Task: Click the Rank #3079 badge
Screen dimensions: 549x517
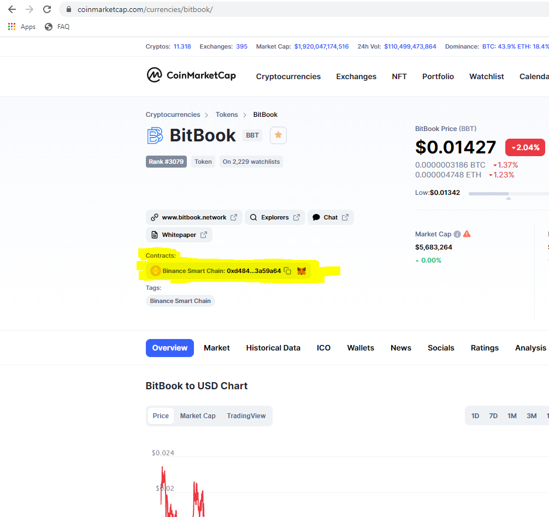Action: coord(166,162)
